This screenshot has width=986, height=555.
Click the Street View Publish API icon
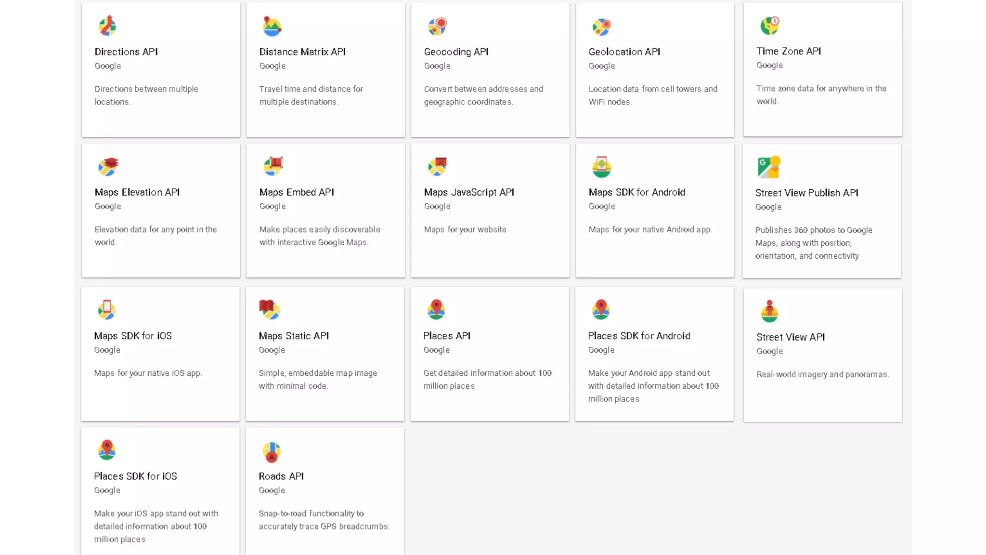(768, 167)
